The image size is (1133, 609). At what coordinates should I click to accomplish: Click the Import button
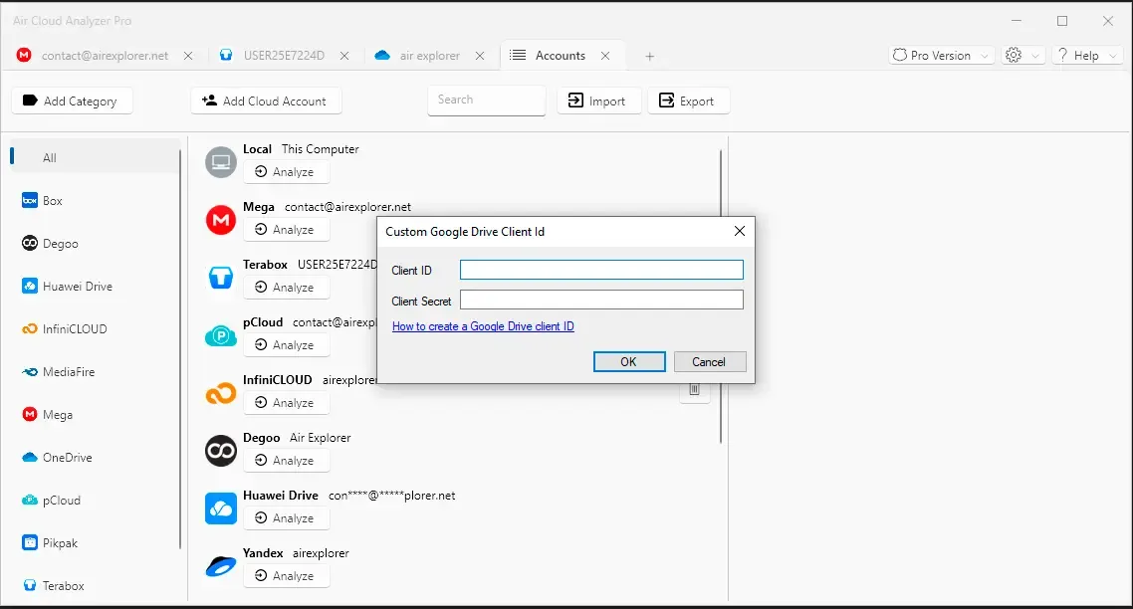click(598, 101)
